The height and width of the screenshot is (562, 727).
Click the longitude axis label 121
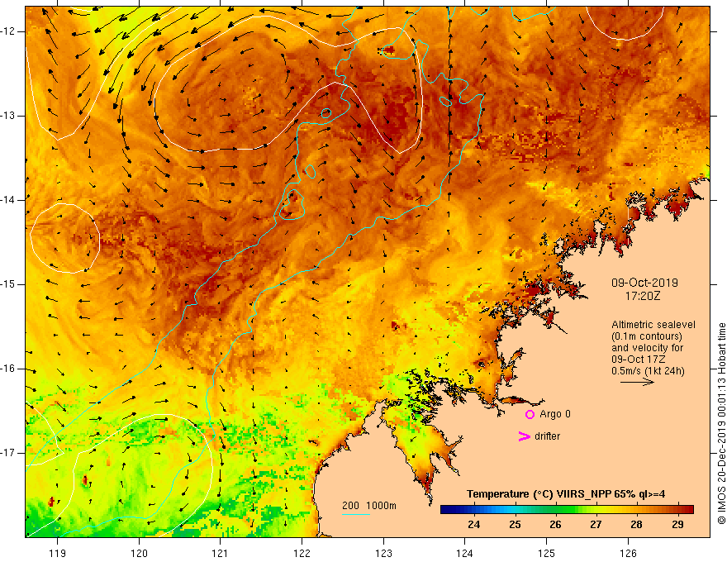221,553
